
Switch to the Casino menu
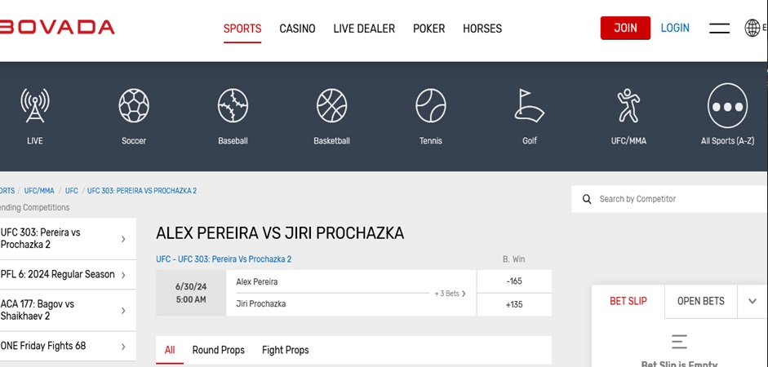(297, 29)
